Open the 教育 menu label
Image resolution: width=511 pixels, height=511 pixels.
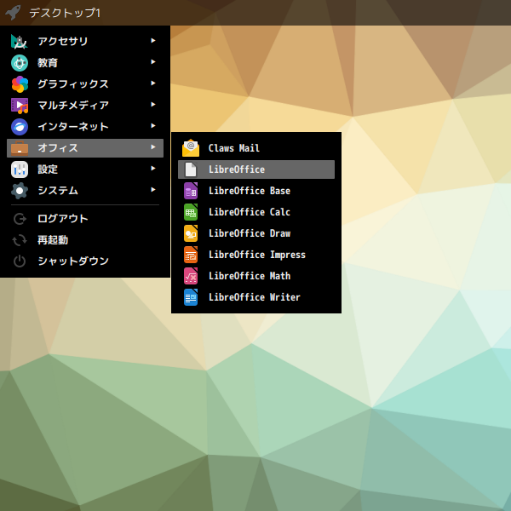(x=48, y=62)
